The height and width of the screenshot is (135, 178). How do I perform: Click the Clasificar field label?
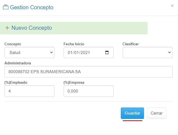[x=131, y=44]
